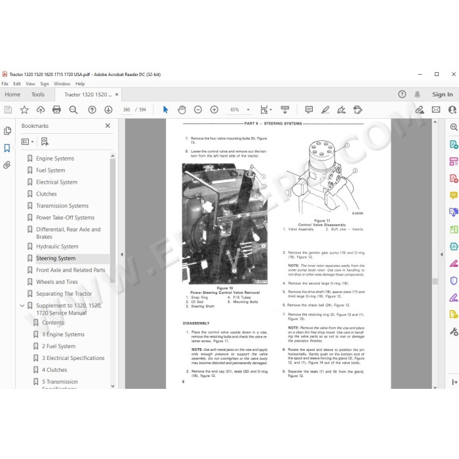Switch to the Tools tab
459x459 pixels.
pyautogui.click(x=38, y=94)
